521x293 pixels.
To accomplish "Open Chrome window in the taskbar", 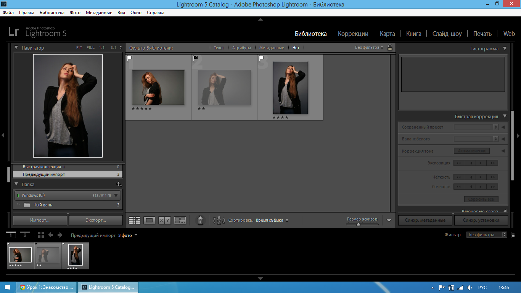I will [x=47, y=287].
